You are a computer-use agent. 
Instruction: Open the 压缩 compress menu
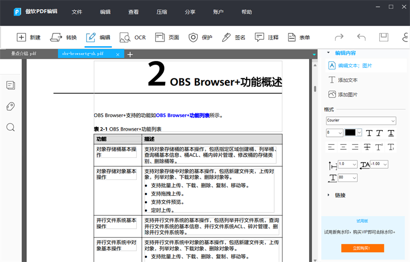(x=161, y=12)
